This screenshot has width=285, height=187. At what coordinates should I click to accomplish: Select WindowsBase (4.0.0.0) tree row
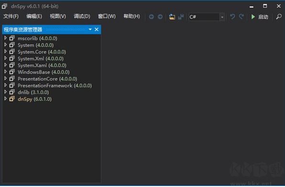(x=44, y=72)
